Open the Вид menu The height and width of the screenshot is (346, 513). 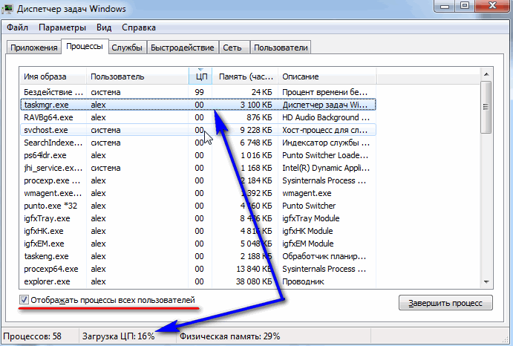pyautogui.click(x=104, y=28)
